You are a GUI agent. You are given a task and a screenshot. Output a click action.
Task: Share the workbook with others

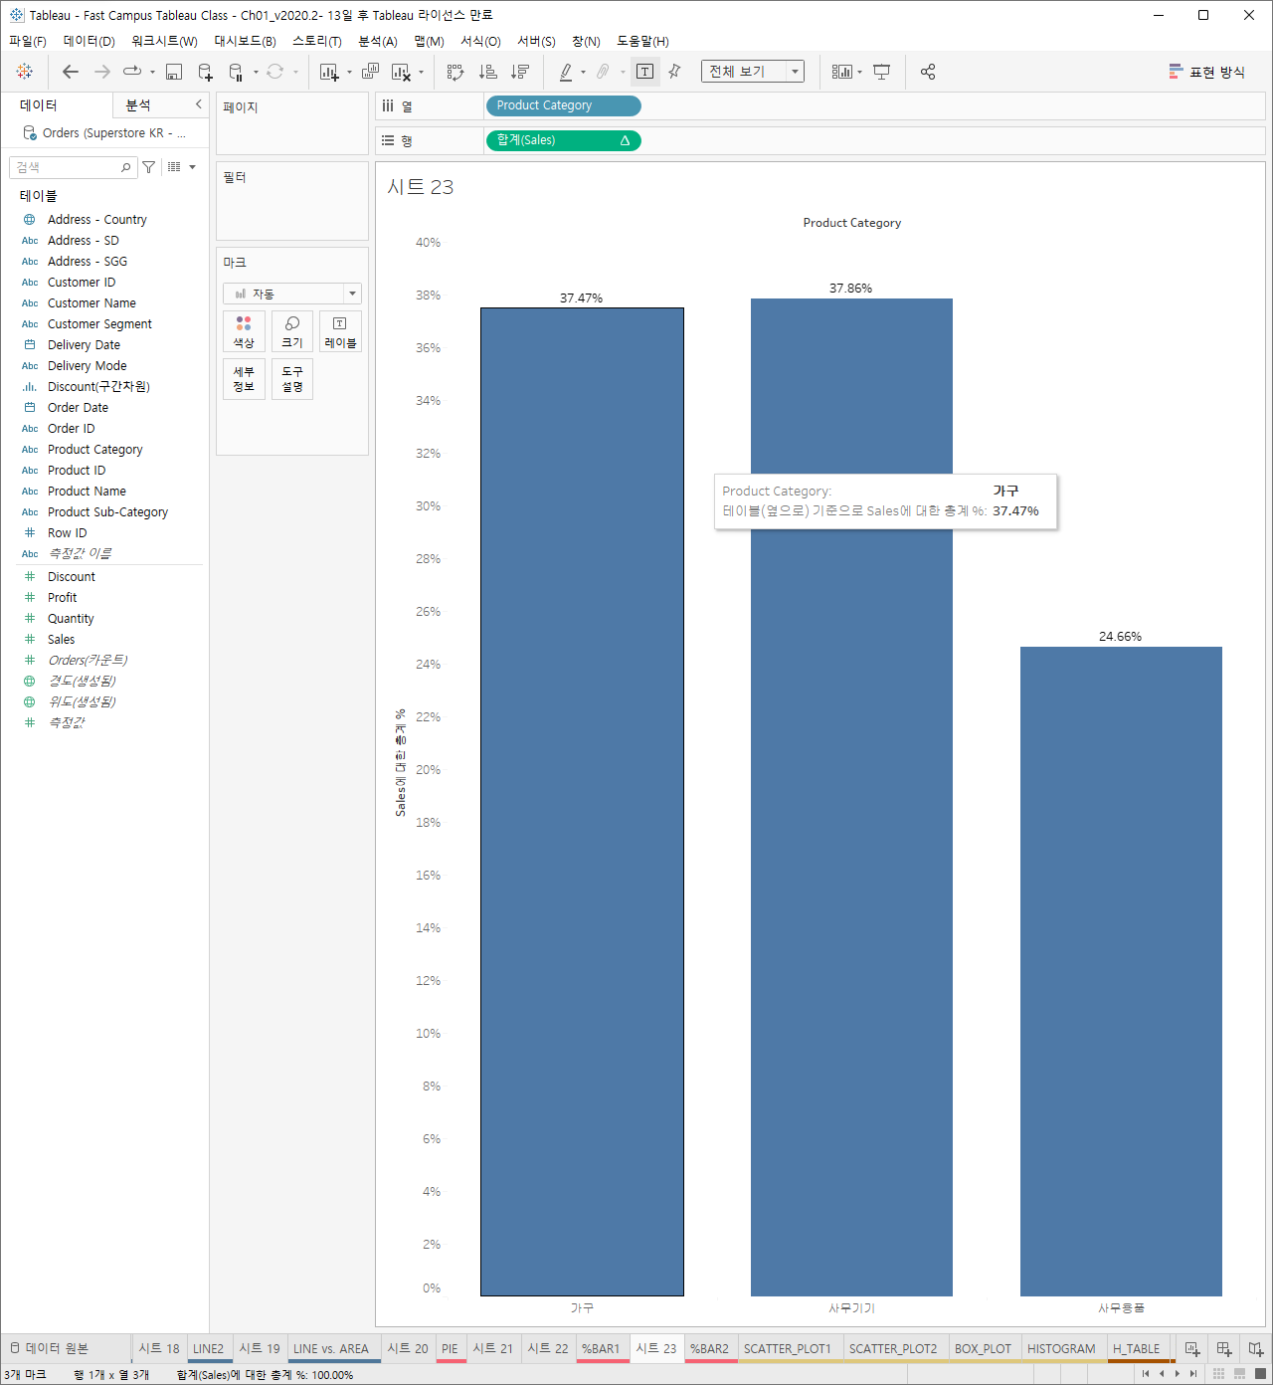(x=928, y=72)
